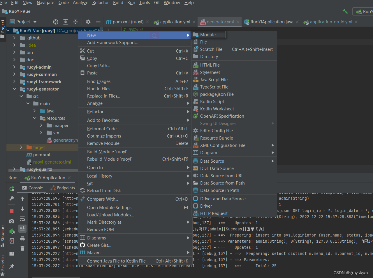The width and height of the screenshot is (373, 278).
Task: Select pom.xml in ruoyi-generator
Action: 42,155
